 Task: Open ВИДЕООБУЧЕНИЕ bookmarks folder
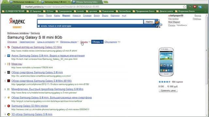(13, 11)
